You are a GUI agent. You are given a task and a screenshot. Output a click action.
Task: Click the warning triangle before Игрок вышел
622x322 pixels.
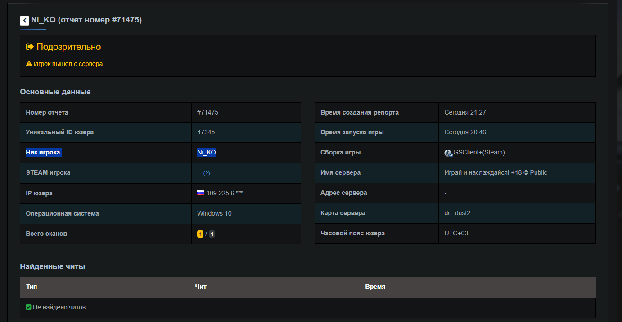29,64
